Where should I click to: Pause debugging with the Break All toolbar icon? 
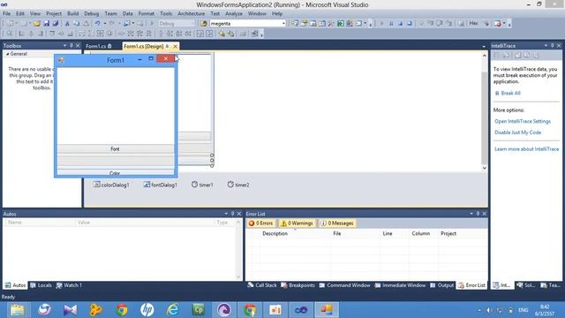pos(391,24)
